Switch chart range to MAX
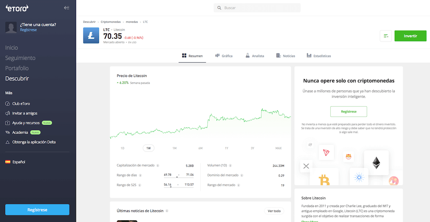 [278, 148]
